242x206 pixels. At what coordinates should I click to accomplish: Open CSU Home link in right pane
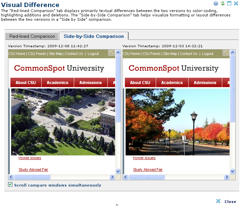tap(131, 54)
